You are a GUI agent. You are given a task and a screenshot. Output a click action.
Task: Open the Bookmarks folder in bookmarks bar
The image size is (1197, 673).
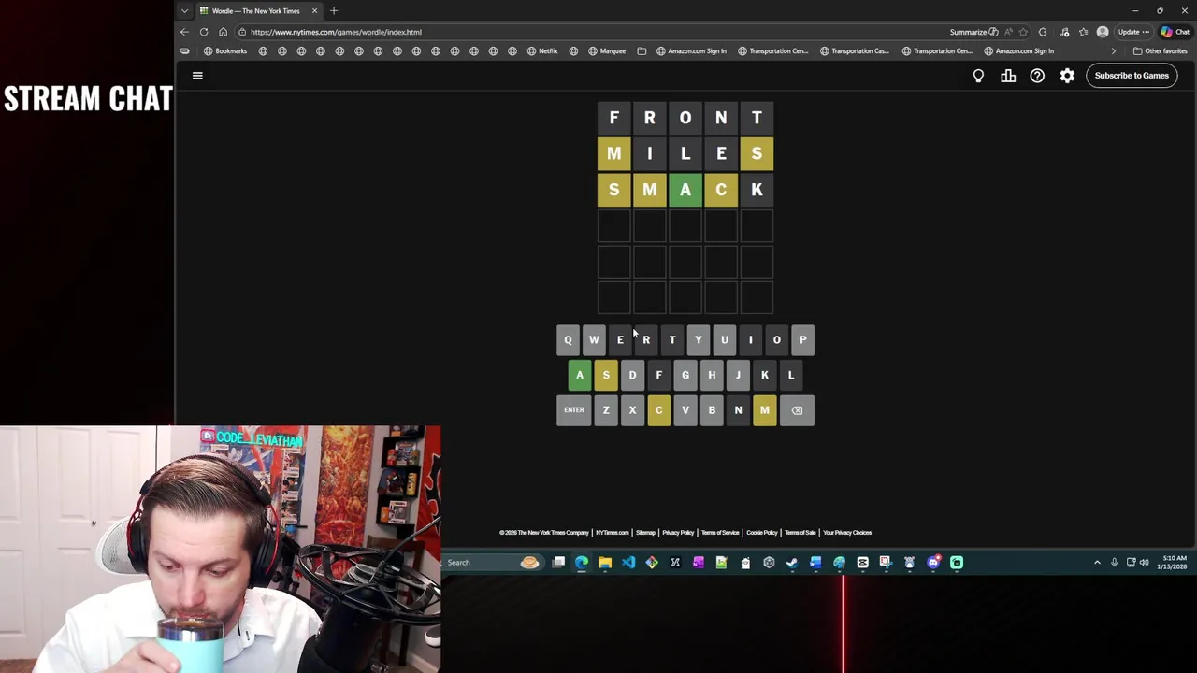coord(225,51)
